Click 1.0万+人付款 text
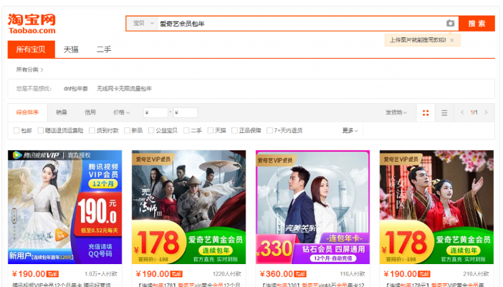This screenshot has width=503, height=287. pos(101,274)
